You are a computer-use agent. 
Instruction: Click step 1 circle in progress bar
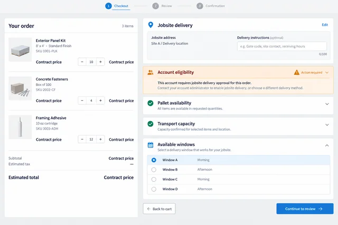point(108,6)
